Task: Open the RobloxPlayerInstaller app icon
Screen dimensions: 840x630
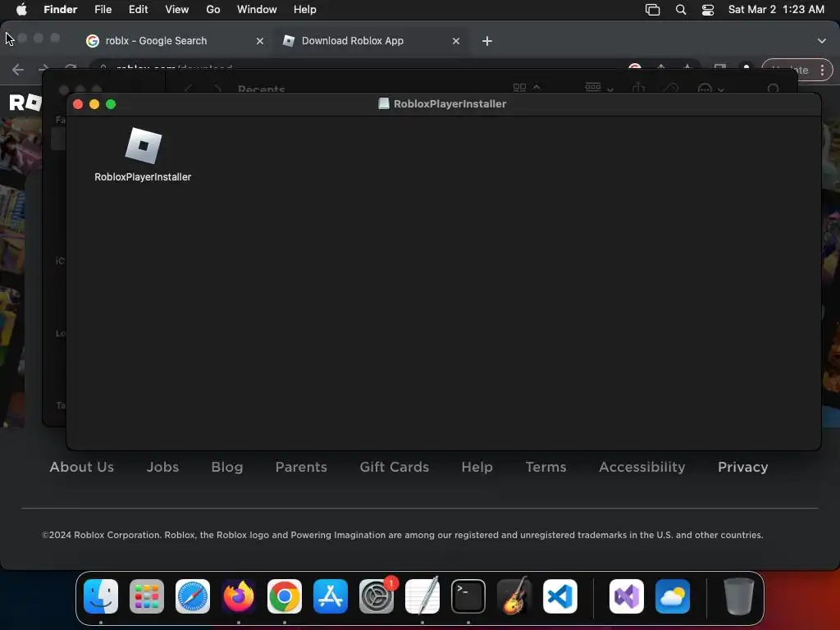Action: point(143,146)
